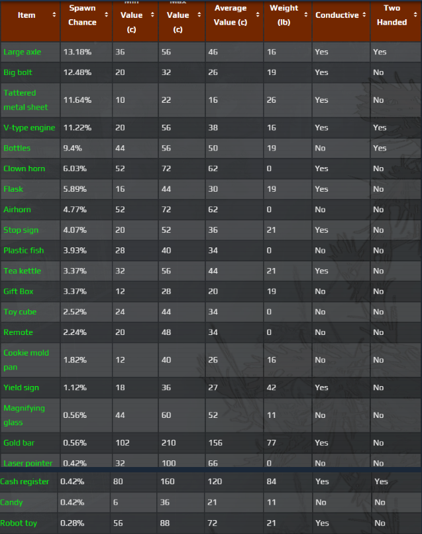This screenshot has height=534, width=422.
Task: Sort by Average Value arrows
Action: pyautogui.click(x=256, y=15)
